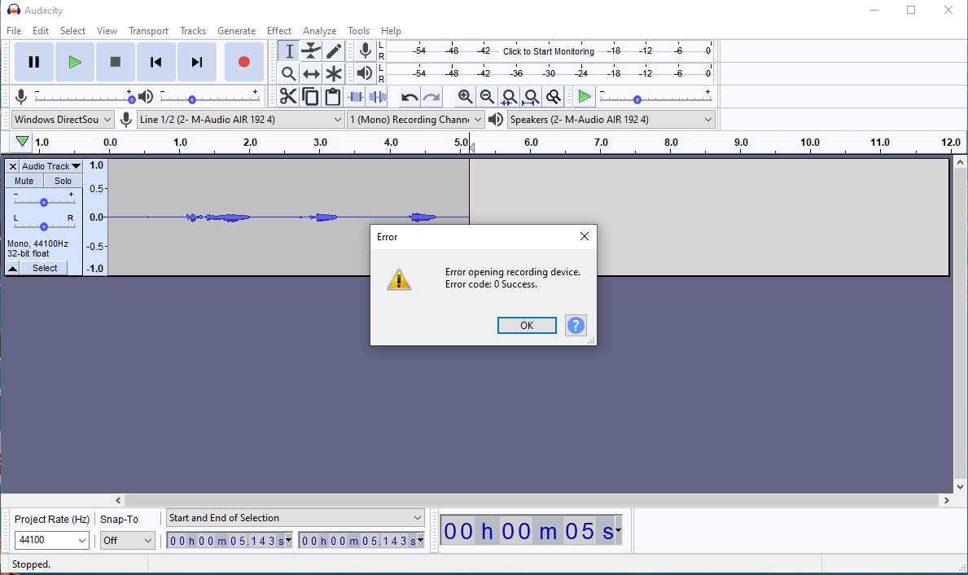
Task: Click the Audio Track gain slider
Action: pyautogui.click(x=44, y=200)
